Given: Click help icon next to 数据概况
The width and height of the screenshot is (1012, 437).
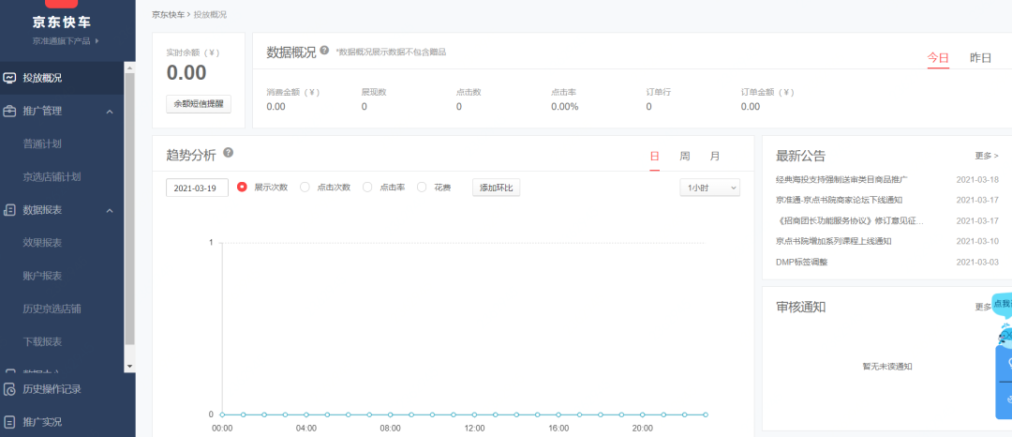Looking at the screenshot, I should [x=324, y=51].
